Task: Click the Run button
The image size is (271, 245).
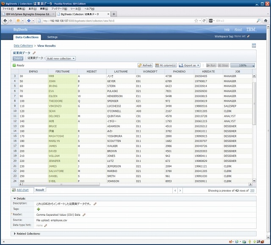Action: (211, 65)
